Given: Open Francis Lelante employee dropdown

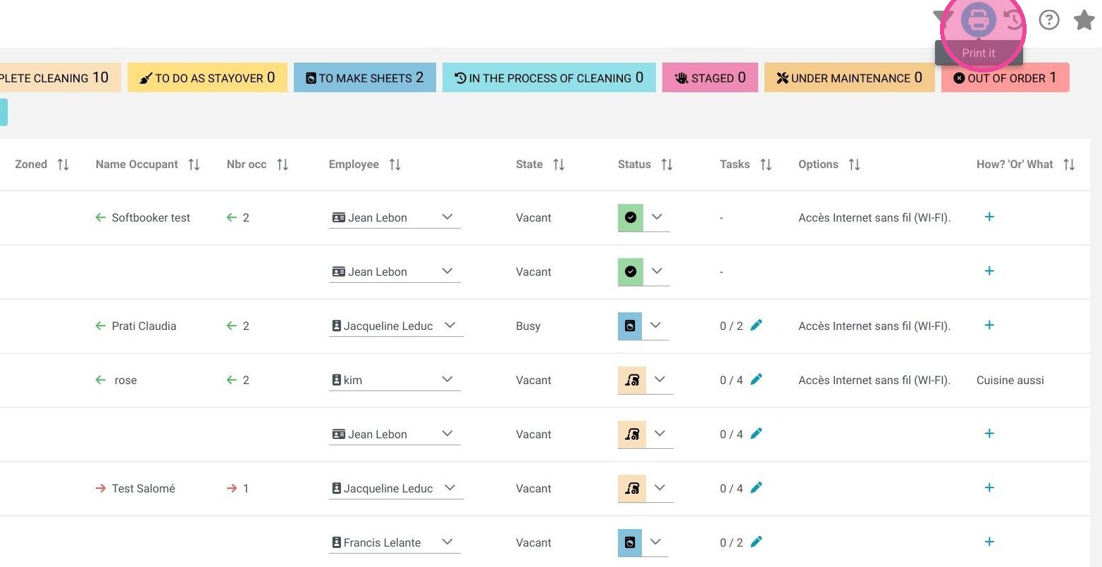Looking at the screenshot, I should tap(395, 542).
